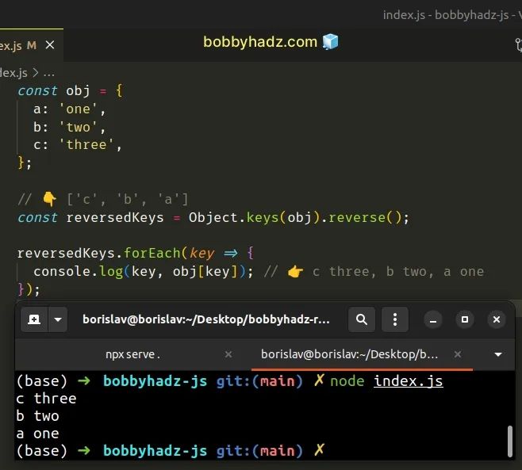The image size is (522, 470).
Task: Switch to the 'npx serve .' terminal tab
Action: click(x=132, y=354)
